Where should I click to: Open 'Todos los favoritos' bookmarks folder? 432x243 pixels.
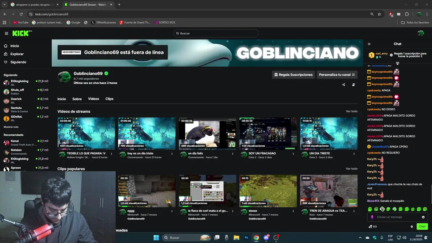415,23
